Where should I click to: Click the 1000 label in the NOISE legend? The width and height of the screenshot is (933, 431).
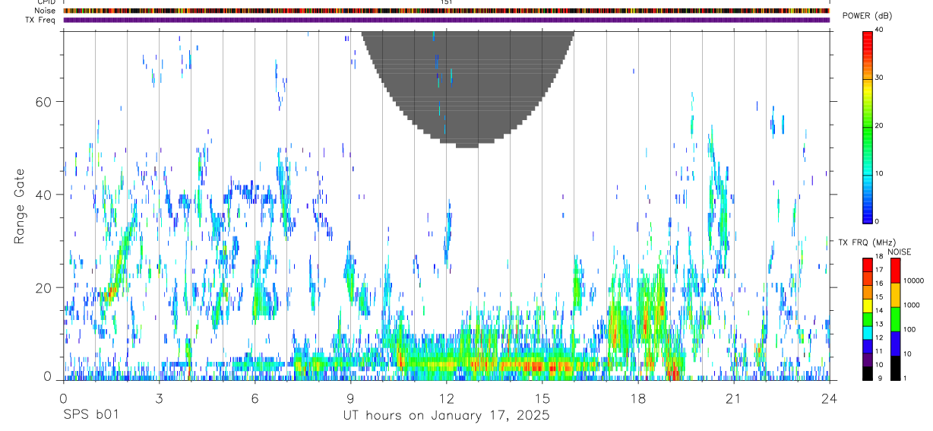[911, 305]
